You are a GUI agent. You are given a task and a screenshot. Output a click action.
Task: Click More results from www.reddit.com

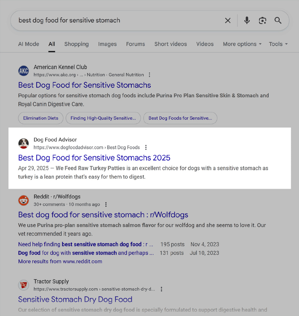point(60,261)
